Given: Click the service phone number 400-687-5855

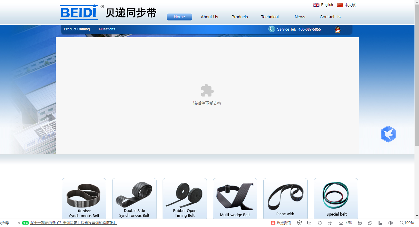Looking at the screenshot, I should [x=309, y=29].
